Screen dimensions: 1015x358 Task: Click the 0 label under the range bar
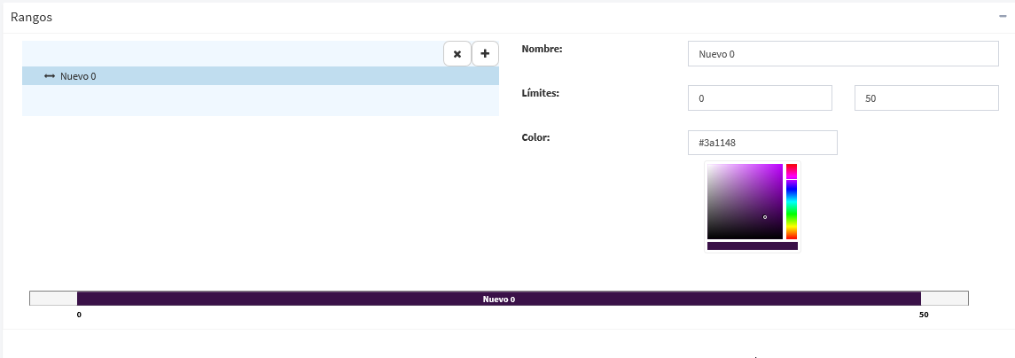point(79,315)
